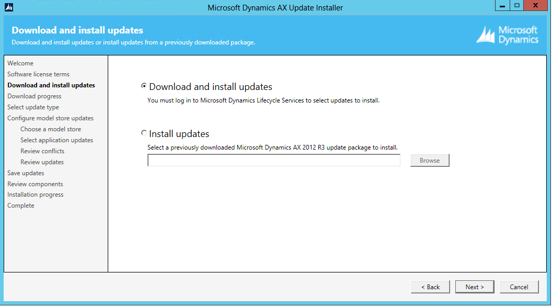Image resolution: width=552 pixels, height=307 pixels.
Task: Select the Download and install updates radio button
Action: tap(144, 86)
